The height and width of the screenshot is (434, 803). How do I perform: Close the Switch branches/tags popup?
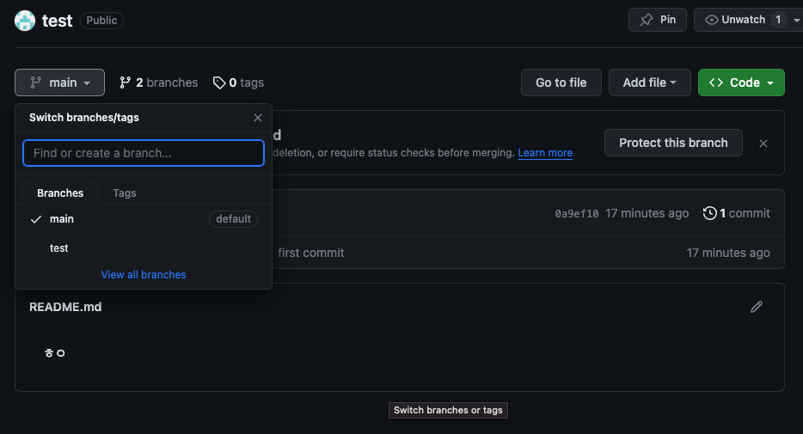(258, 118)
